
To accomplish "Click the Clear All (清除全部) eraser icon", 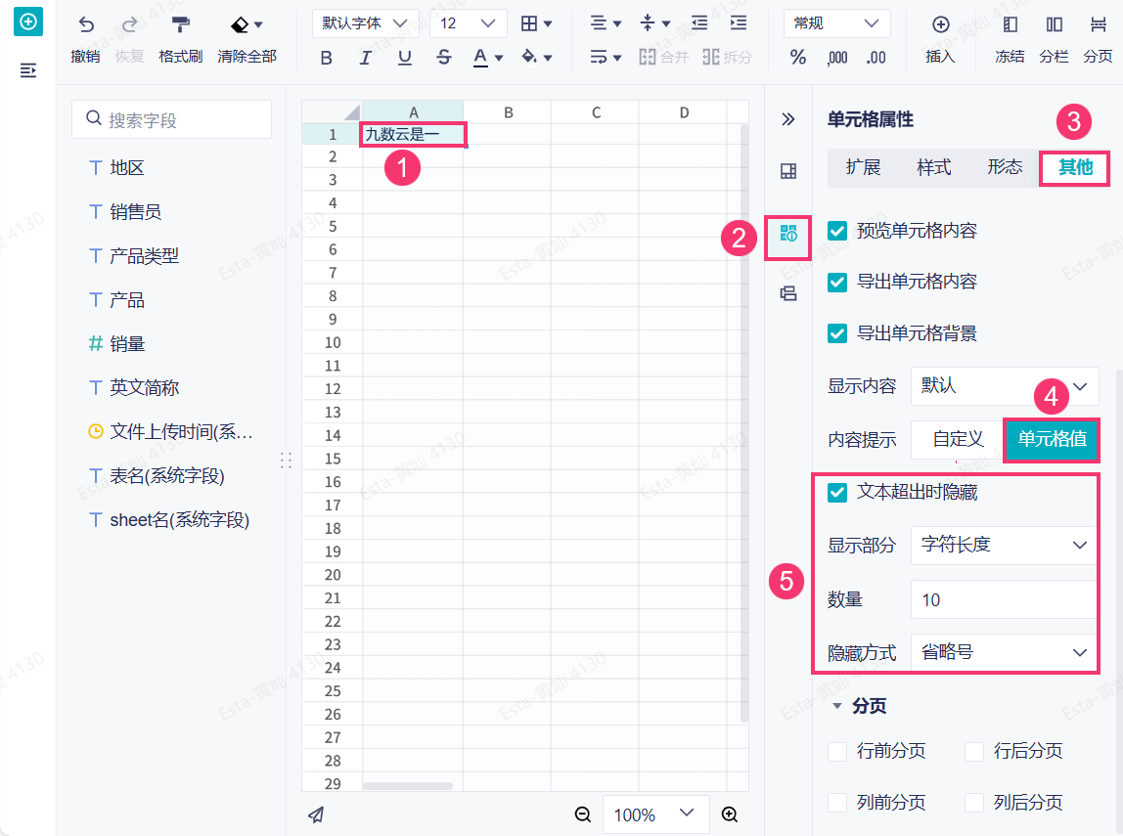I will pos(240,25).
